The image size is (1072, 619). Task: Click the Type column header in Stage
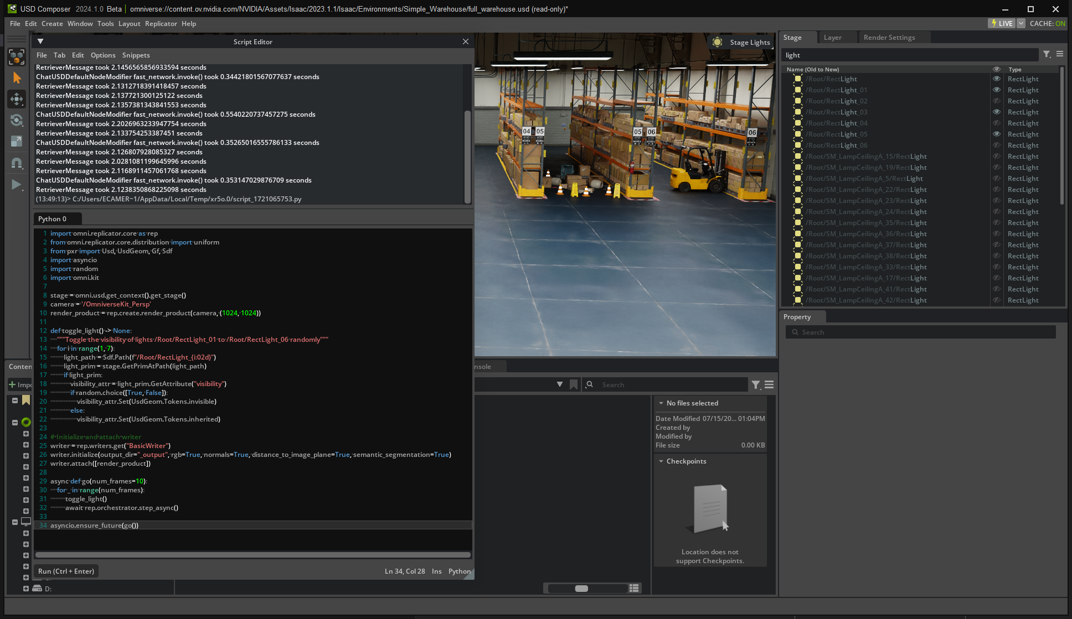point(1015,69)
